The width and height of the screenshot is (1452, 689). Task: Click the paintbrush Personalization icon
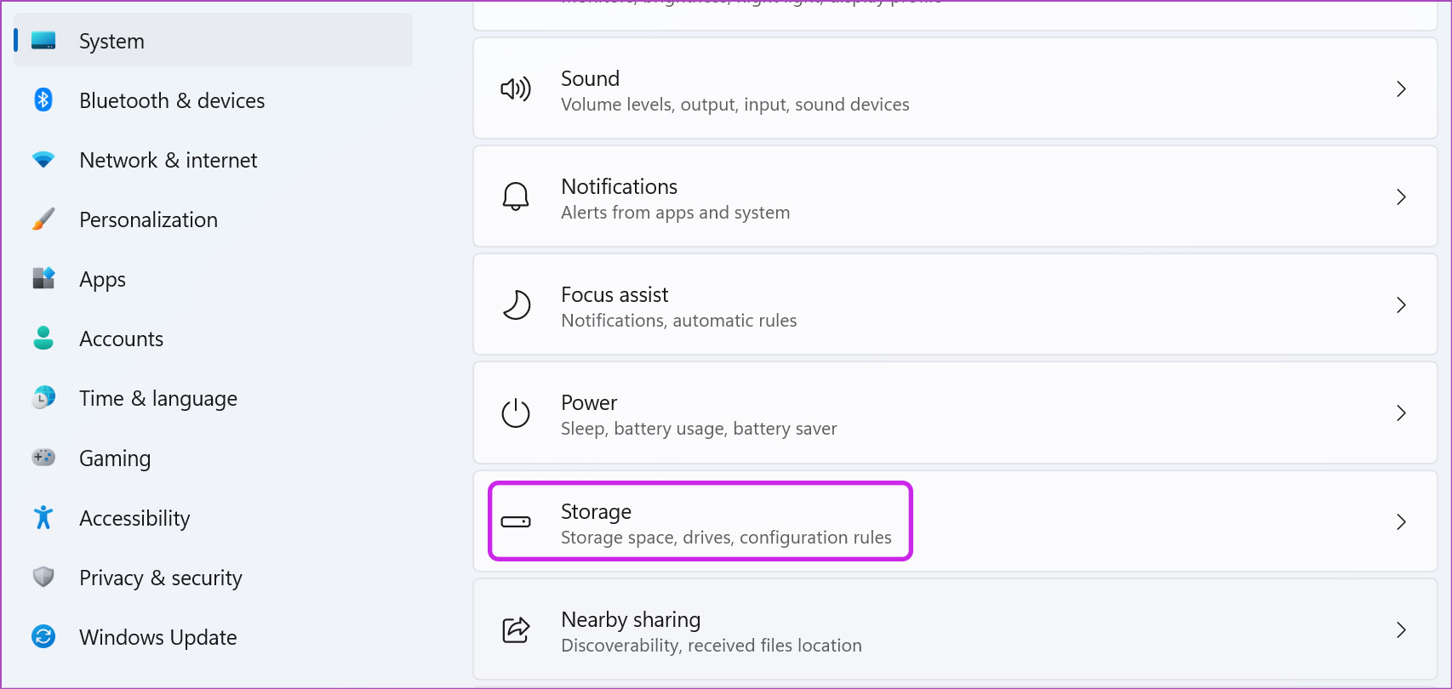tap(43, 219)
